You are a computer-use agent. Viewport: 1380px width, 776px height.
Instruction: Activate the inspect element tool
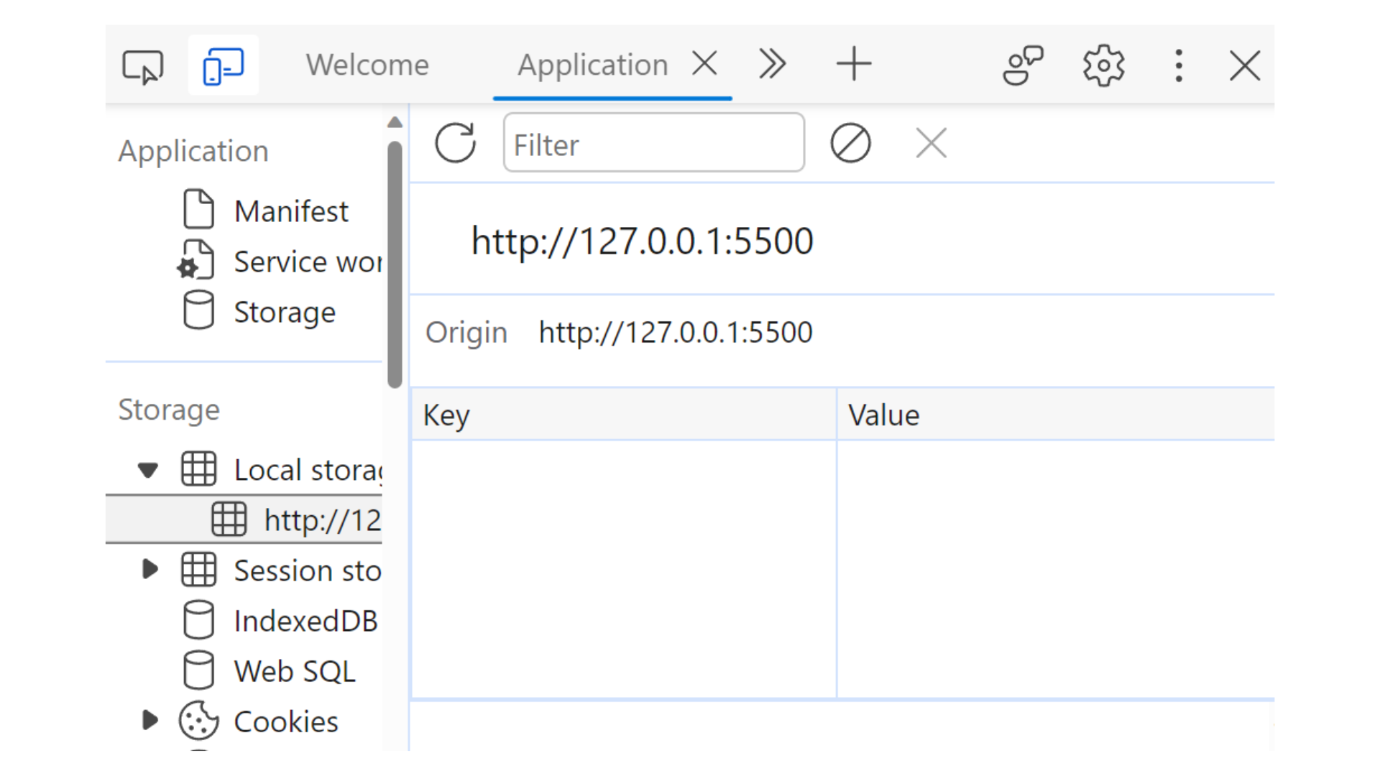(x=143, y=66)
